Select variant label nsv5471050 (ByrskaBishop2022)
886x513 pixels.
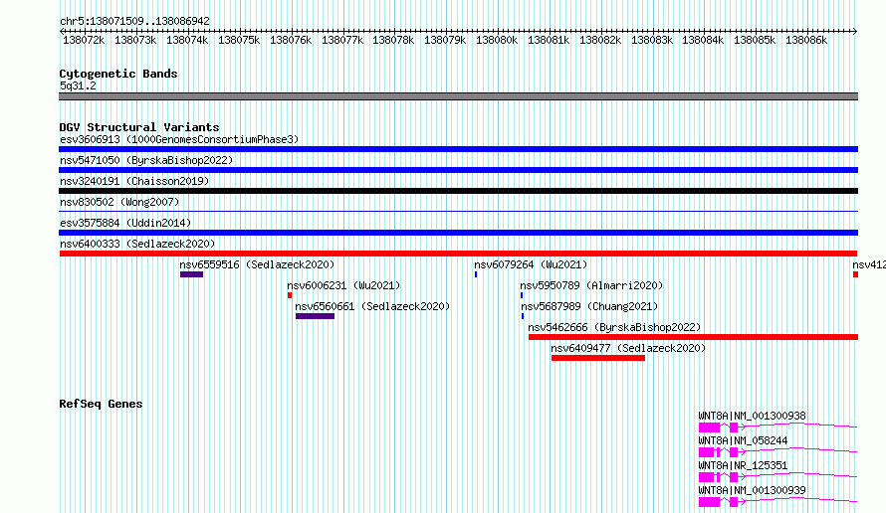pyautogui.click(x=146, y=160)
